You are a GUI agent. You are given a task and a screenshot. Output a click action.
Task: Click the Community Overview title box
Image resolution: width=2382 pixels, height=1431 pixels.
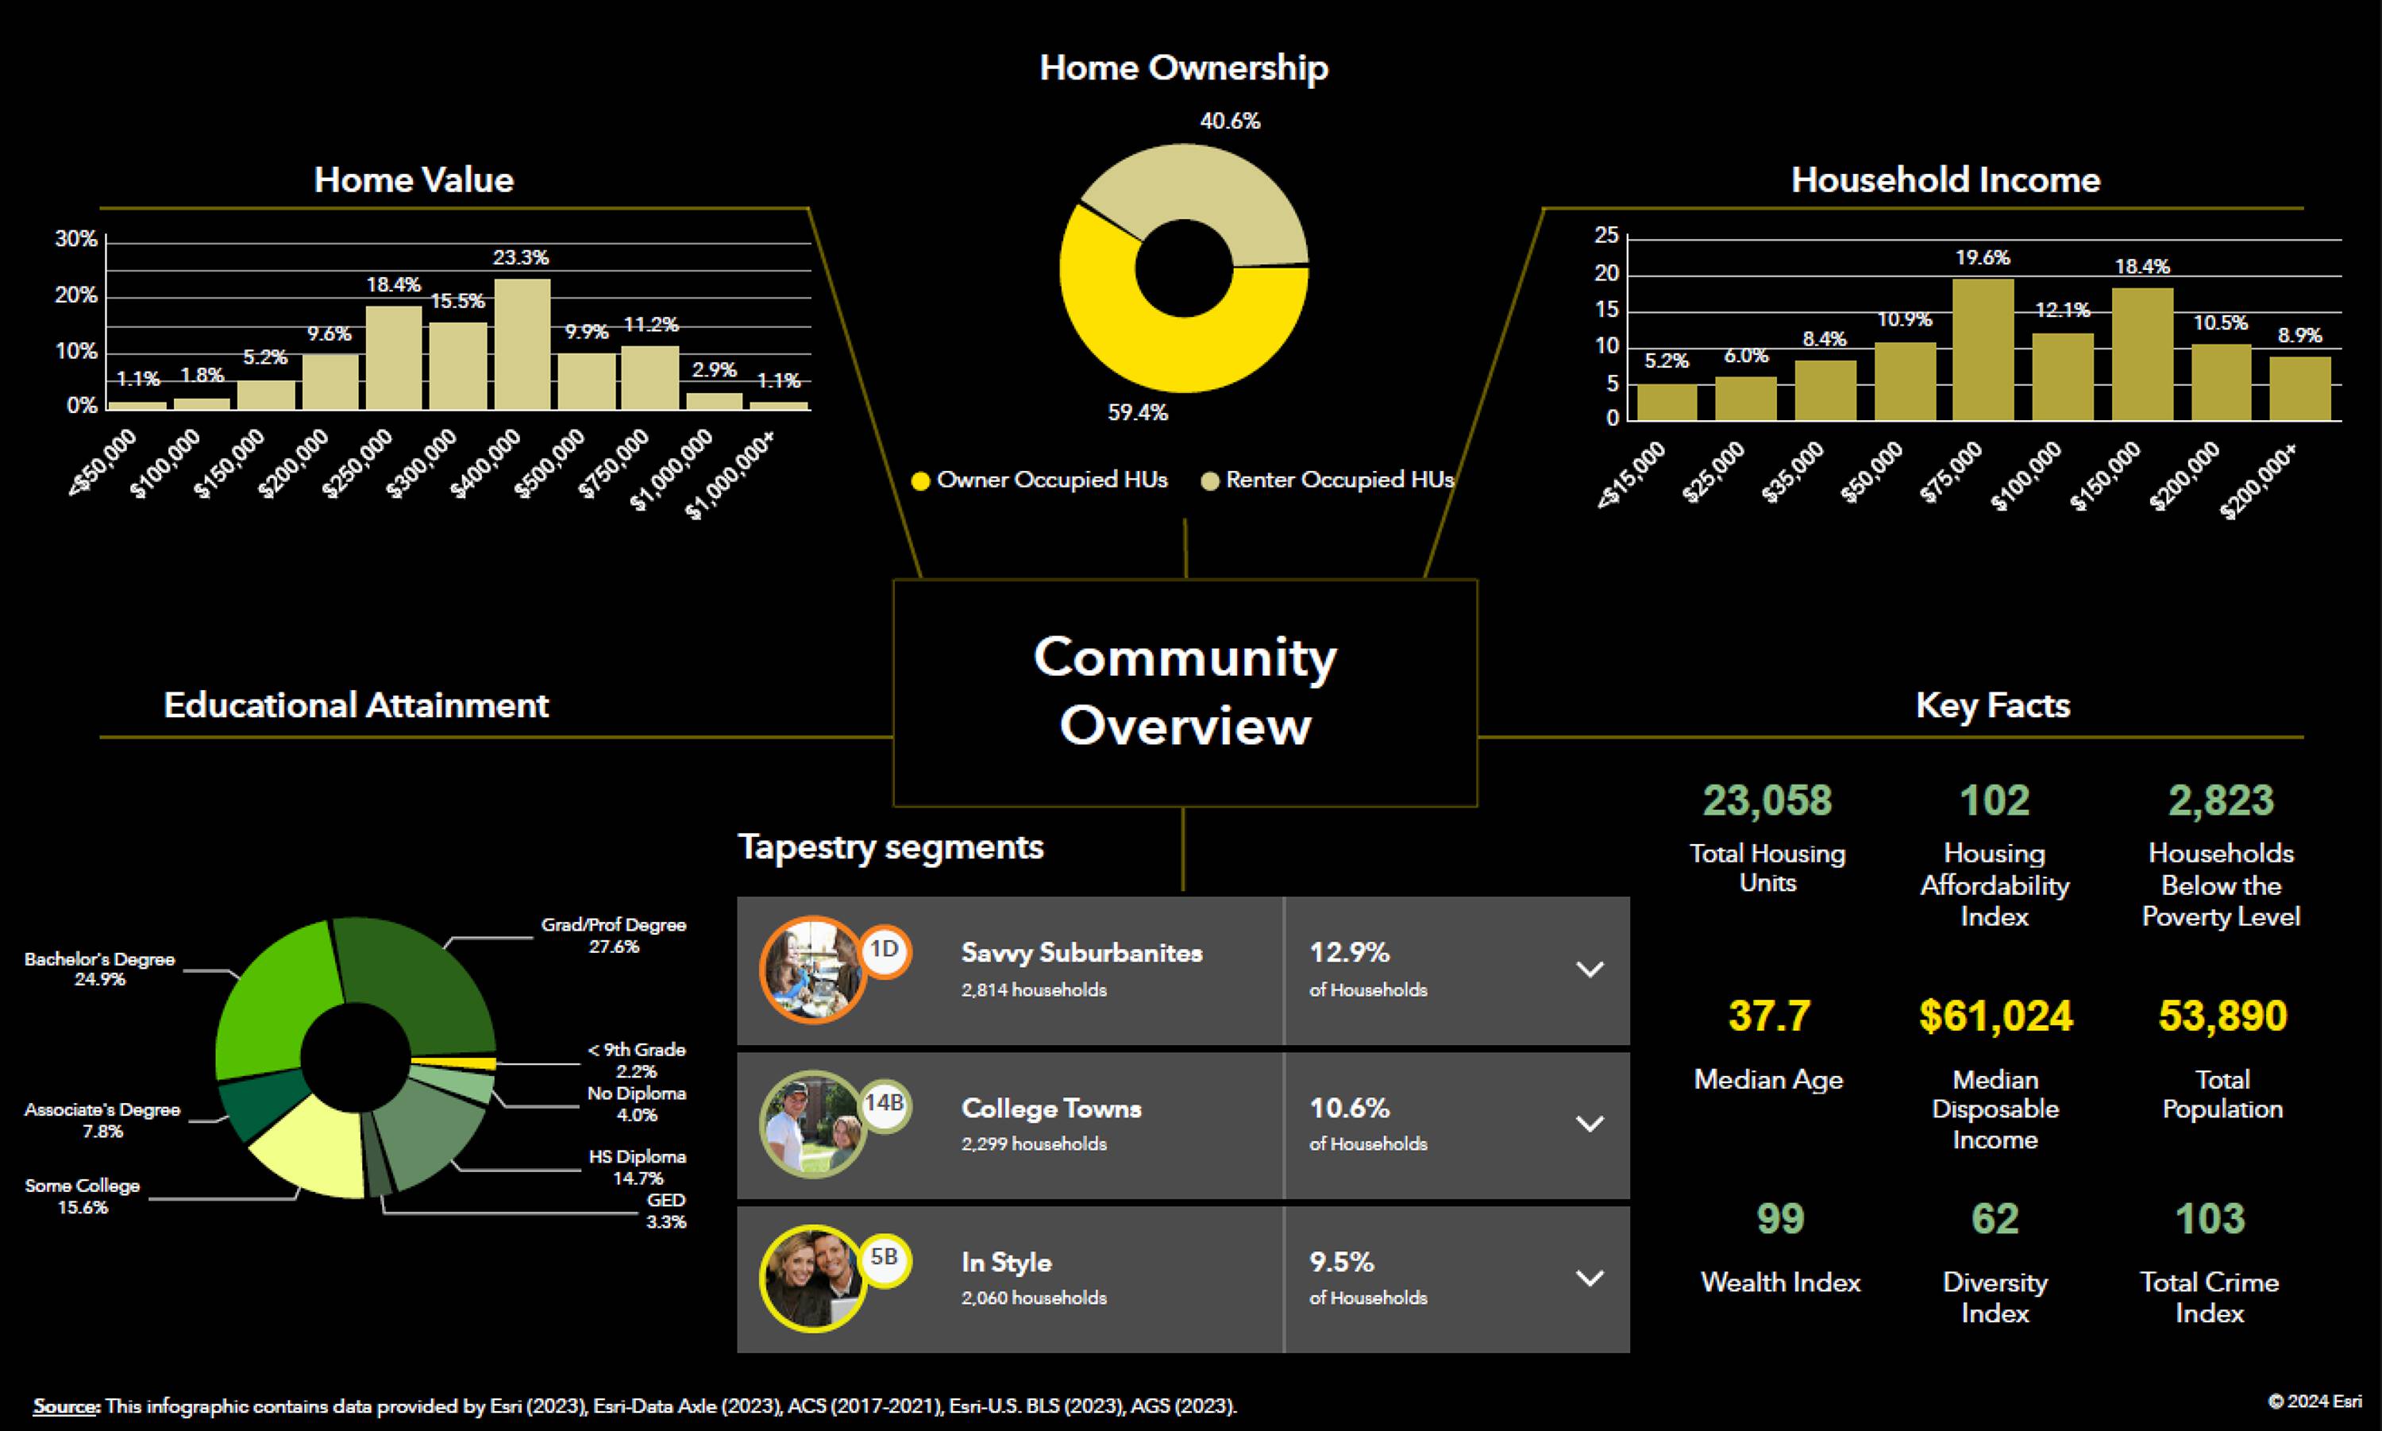(1185, 692)
